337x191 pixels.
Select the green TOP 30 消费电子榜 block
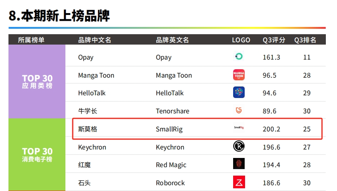tap(37, 154)
